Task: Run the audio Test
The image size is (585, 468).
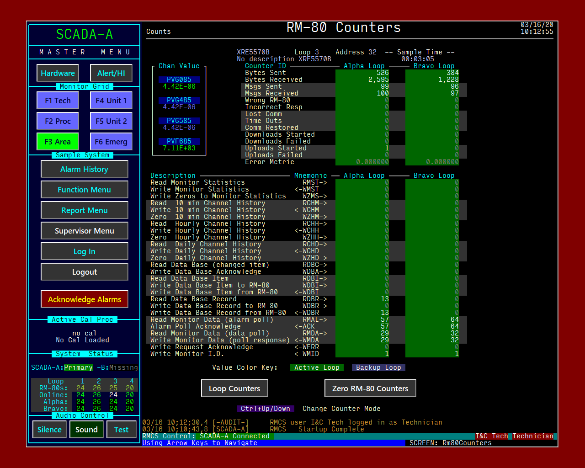Action: coord(121,430)
